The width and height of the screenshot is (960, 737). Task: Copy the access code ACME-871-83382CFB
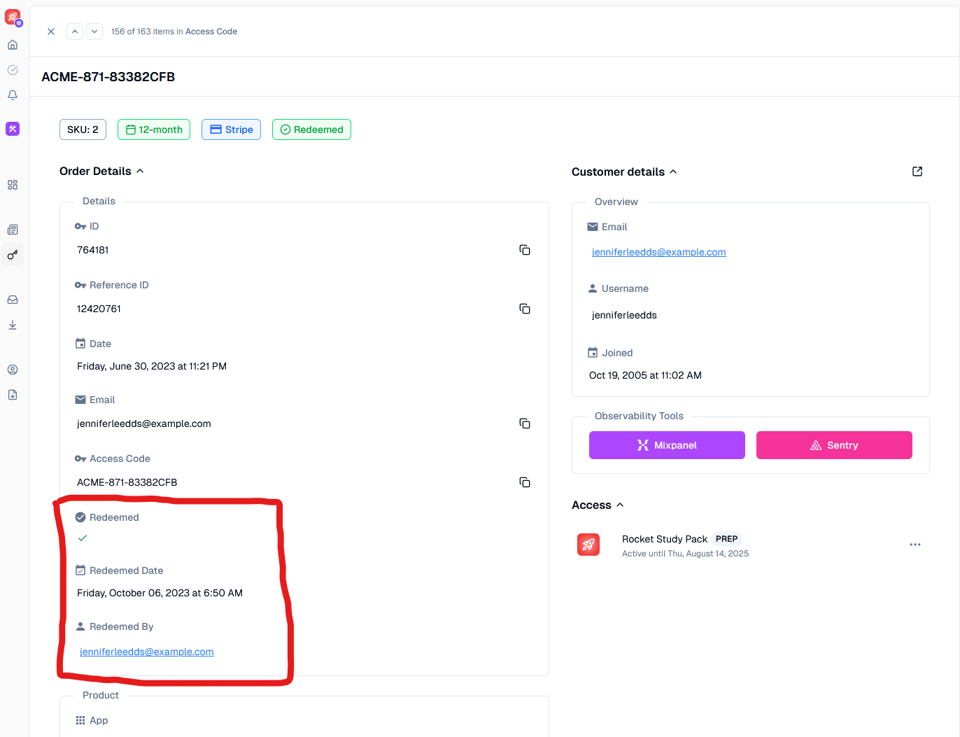pos(524,482)
